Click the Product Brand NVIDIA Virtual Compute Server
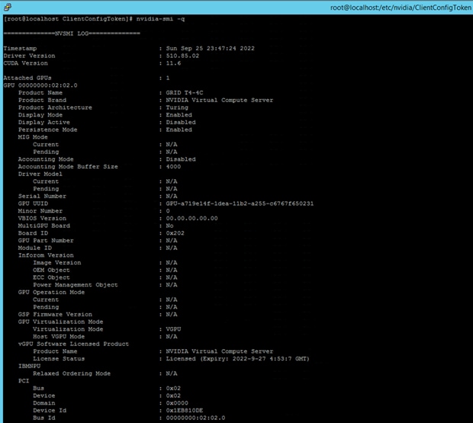Image resolution: width=473 pixels, height=423 pixels. coord(219,100)
